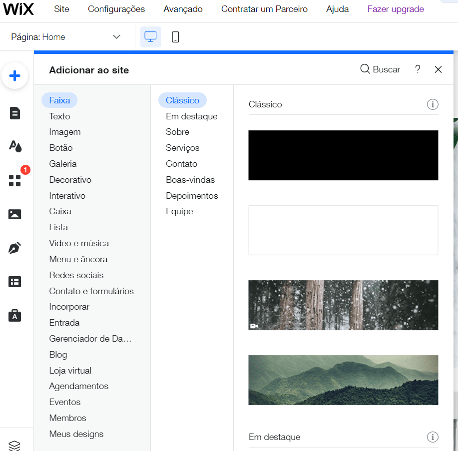This screenshot has width=458, height=451.
Task: Select the Incorporar category
Action: click(69, 307)
